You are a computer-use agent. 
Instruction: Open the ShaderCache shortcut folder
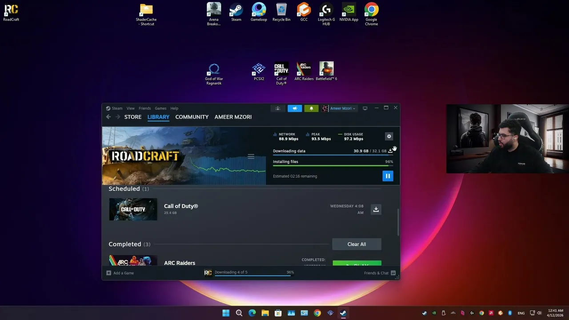(x=146, y=14)
